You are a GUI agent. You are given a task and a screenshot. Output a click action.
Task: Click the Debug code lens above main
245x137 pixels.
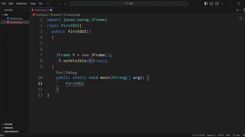click(71, 73)
